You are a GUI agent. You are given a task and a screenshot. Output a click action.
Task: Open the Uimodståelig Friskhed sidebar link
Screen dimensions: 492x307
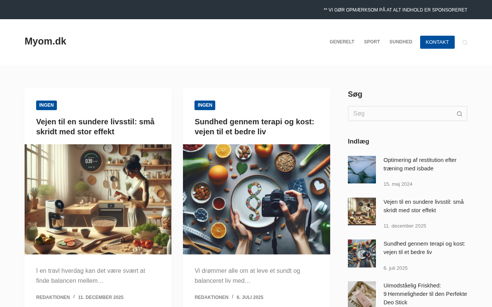click(425, 294)
